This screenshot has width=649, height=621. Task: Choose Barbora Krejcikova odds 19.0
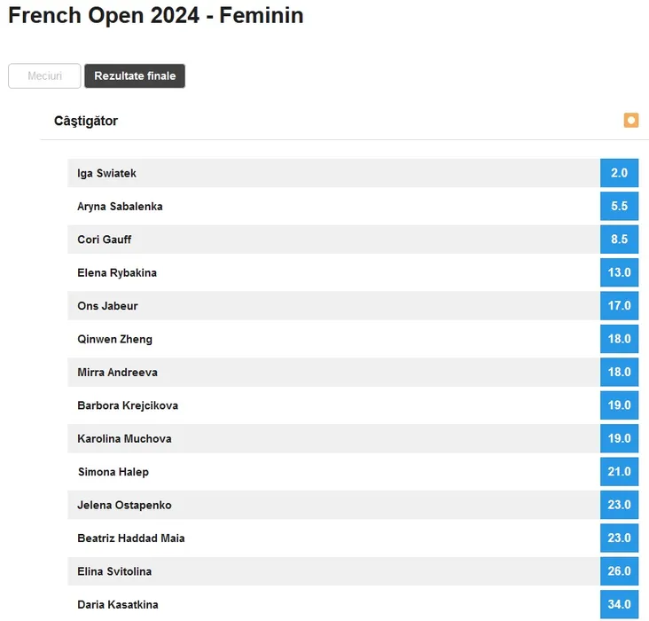point(619,405)
